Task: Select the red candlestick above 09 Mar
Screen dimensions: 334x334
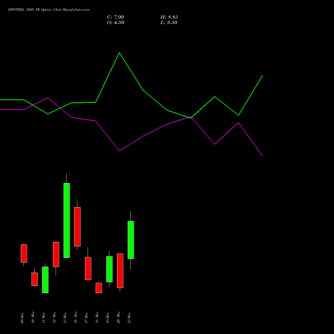Action: coord(24,254)
